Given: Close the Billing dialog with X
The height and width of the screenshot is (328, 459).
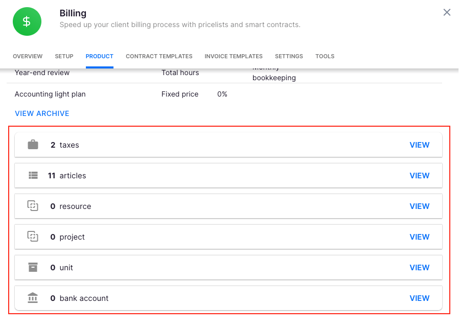Looking at the screenshot, I should pyautogui.click(x=447, y=12).
